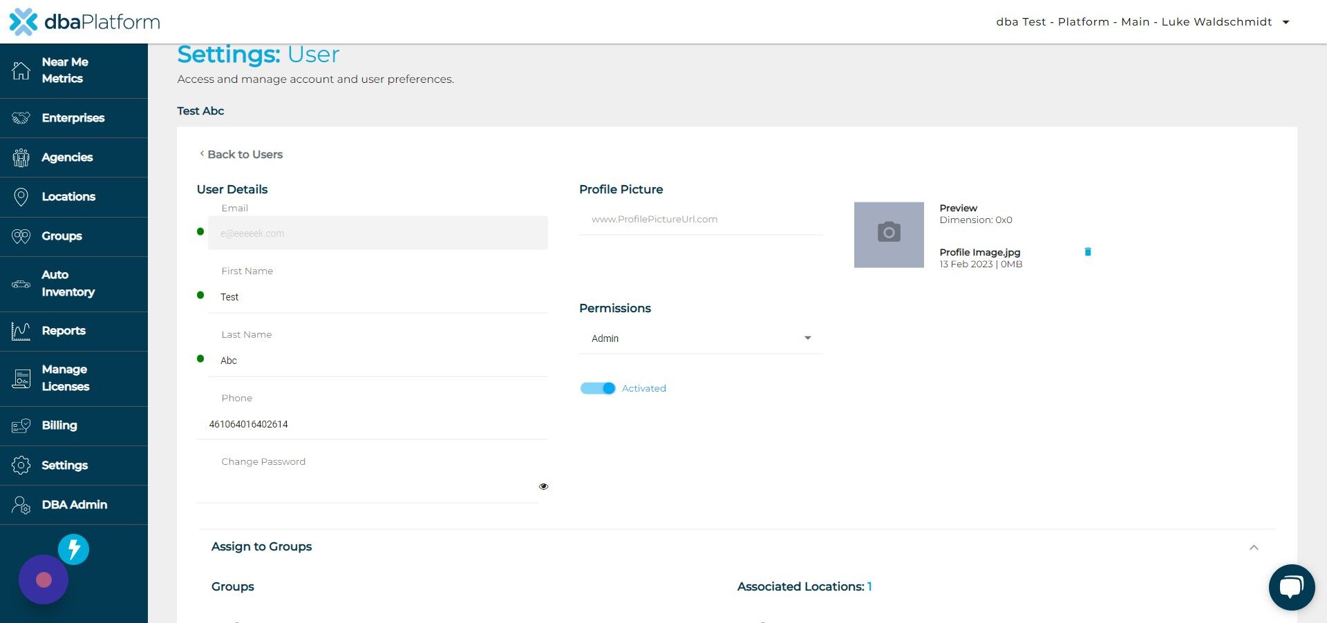
Task: Open the Groups section via heart-pin icon
Action: point(21,236)
